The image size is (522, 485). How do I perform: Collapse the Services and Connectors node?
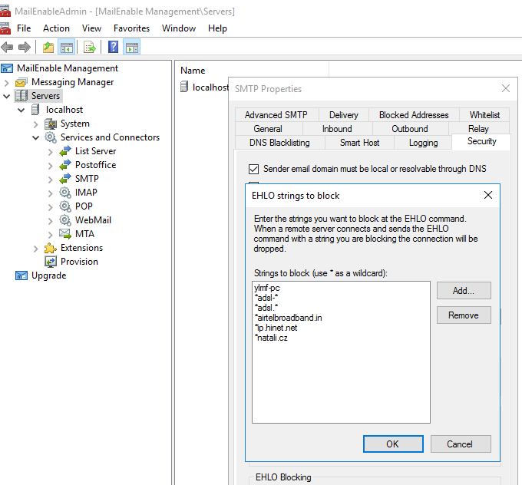(36, 137)
